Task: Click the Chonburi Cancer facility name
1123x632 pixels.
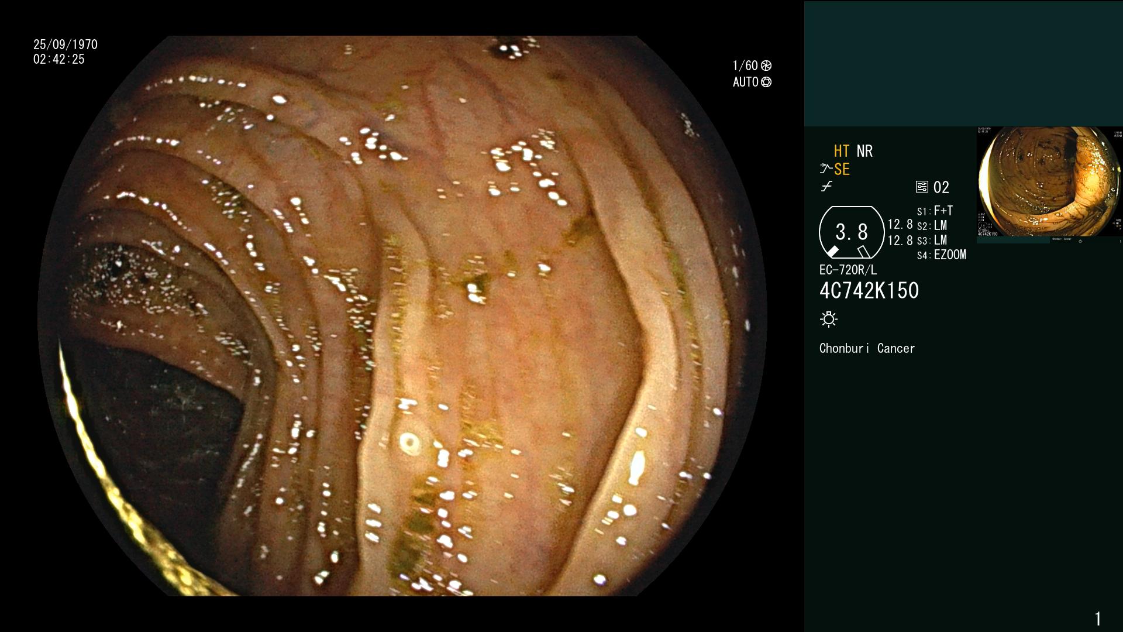Action: tap(867, 348)
